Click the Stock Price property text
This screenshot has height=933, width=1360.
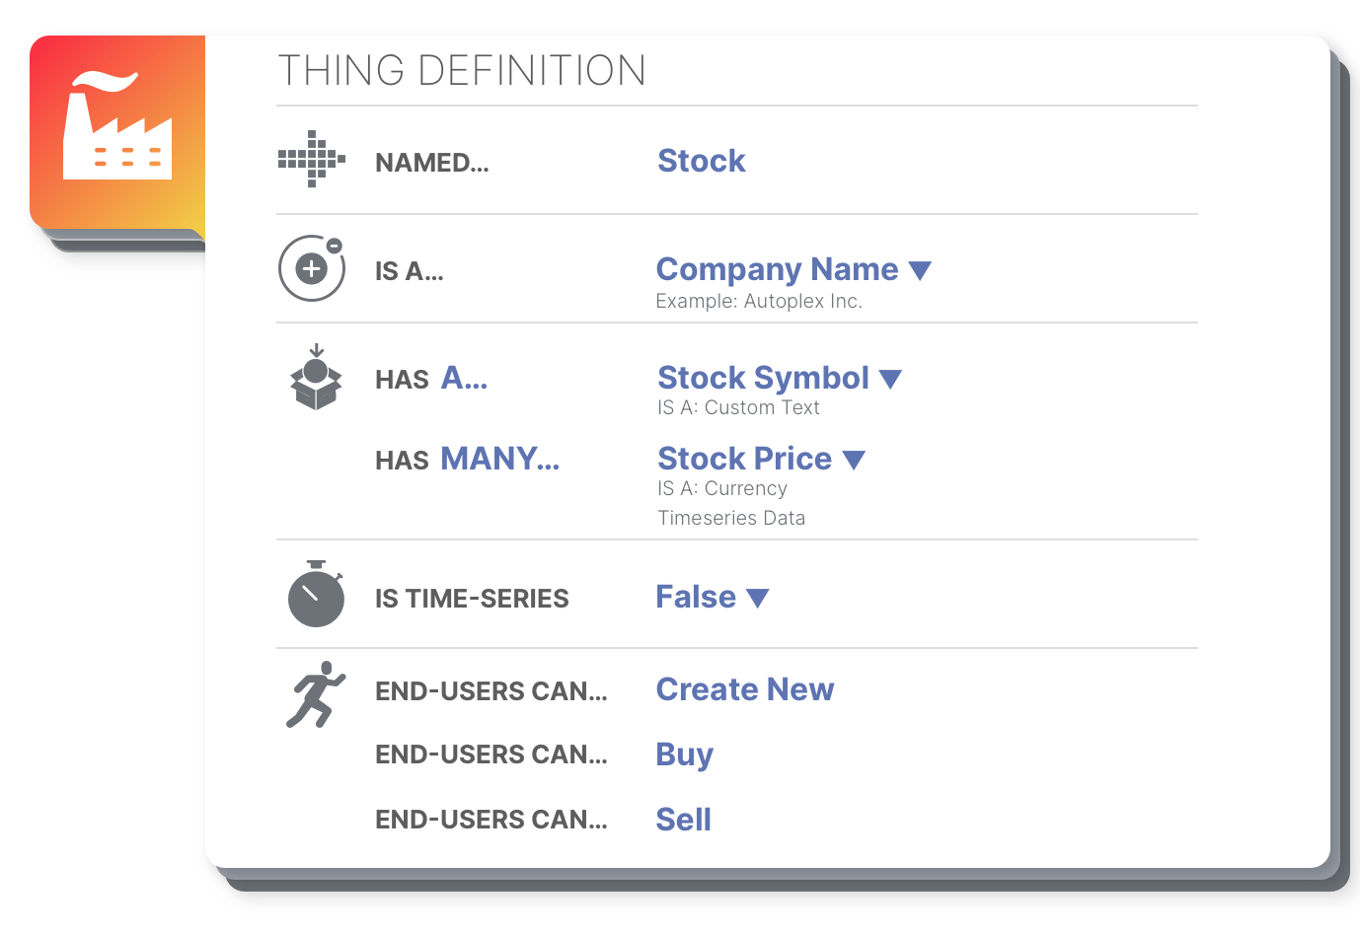[x=745, y=459]
